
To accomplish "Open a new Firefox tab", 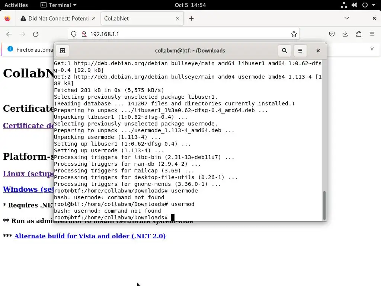I will (192, 19).
